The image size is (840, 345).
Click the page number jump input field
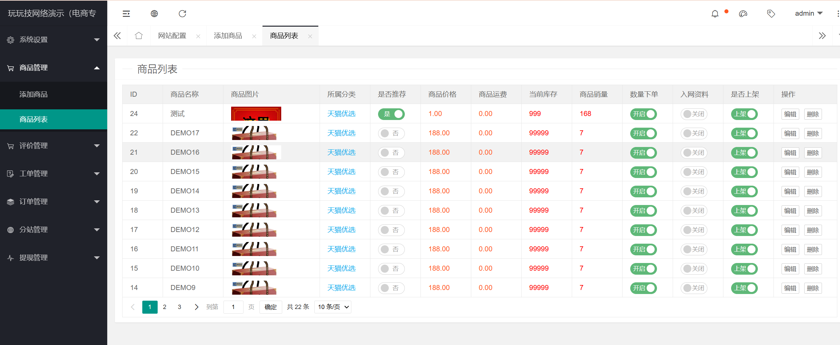pos(233,307)
